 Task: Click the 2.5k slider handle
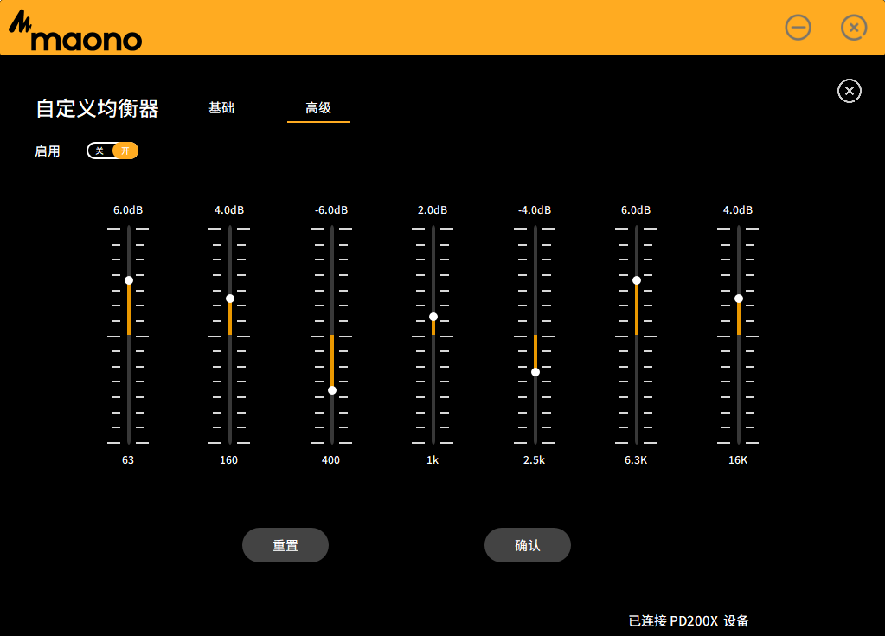coord(535,372)
